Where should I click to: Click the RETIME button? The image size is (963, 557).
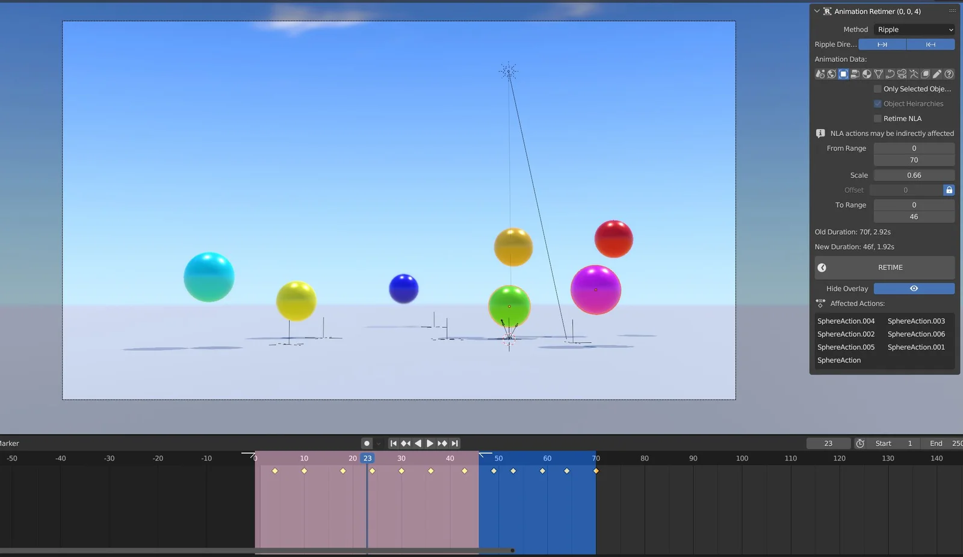click(x=890, y=268)
